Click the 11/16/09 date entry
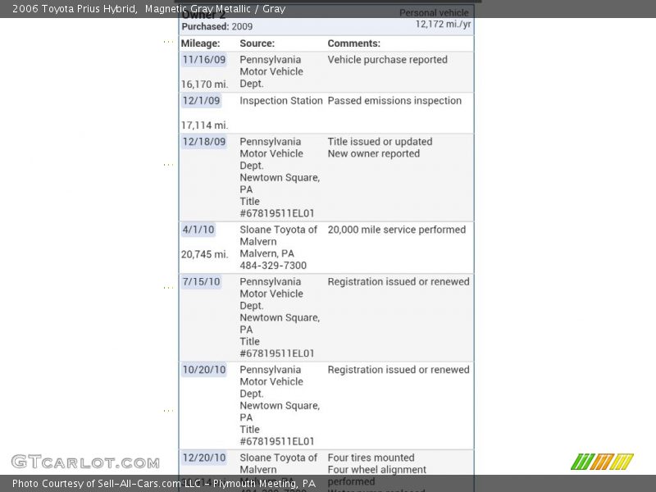 coord(203,59)
